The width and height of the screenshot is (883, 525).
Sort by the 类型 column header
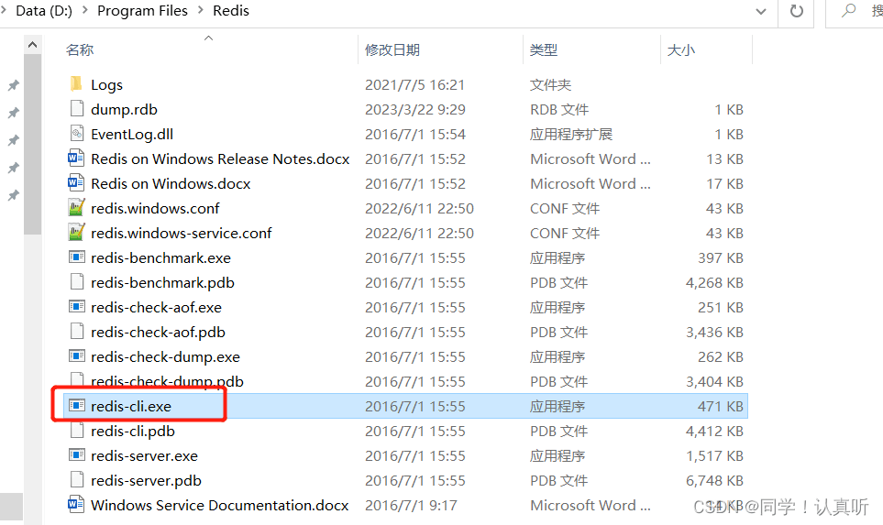click(544, 50)
